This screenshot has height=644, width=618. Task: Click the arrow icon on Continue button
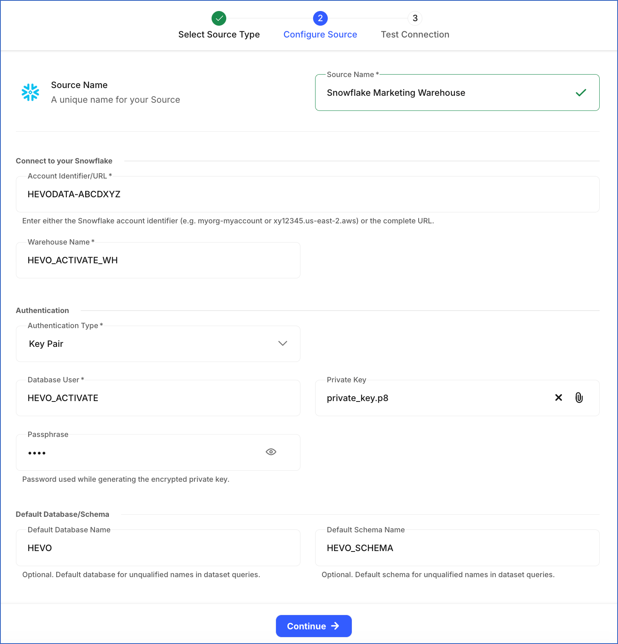point(335,626)
